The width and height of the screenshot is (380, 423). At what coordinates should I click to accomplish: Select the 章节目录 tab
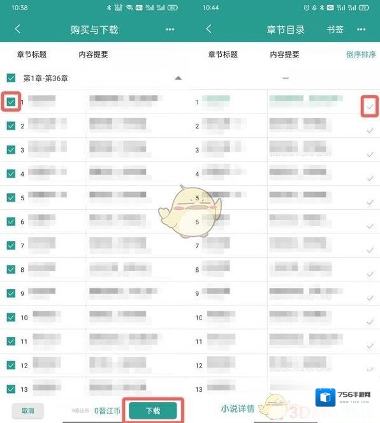(x=286, y=29)
